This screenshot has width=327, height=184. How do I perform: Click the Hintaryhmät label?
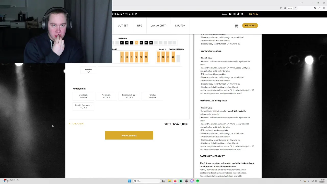tap(79, 89)
